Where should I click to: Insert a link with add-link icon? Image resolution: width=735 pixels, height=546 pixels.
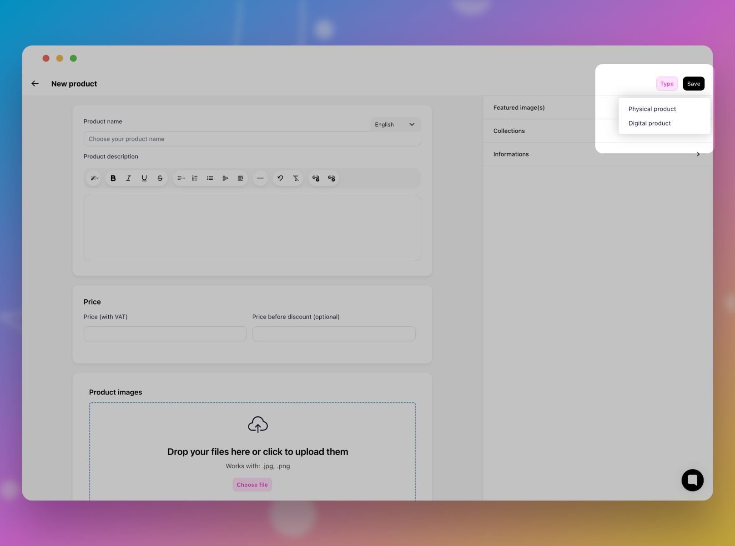pos(316,178)
